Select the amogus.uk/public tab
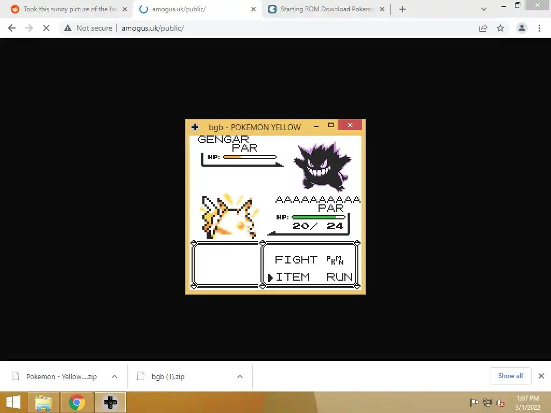The width and height of the screenshot is (551, 413). [197, 9]
